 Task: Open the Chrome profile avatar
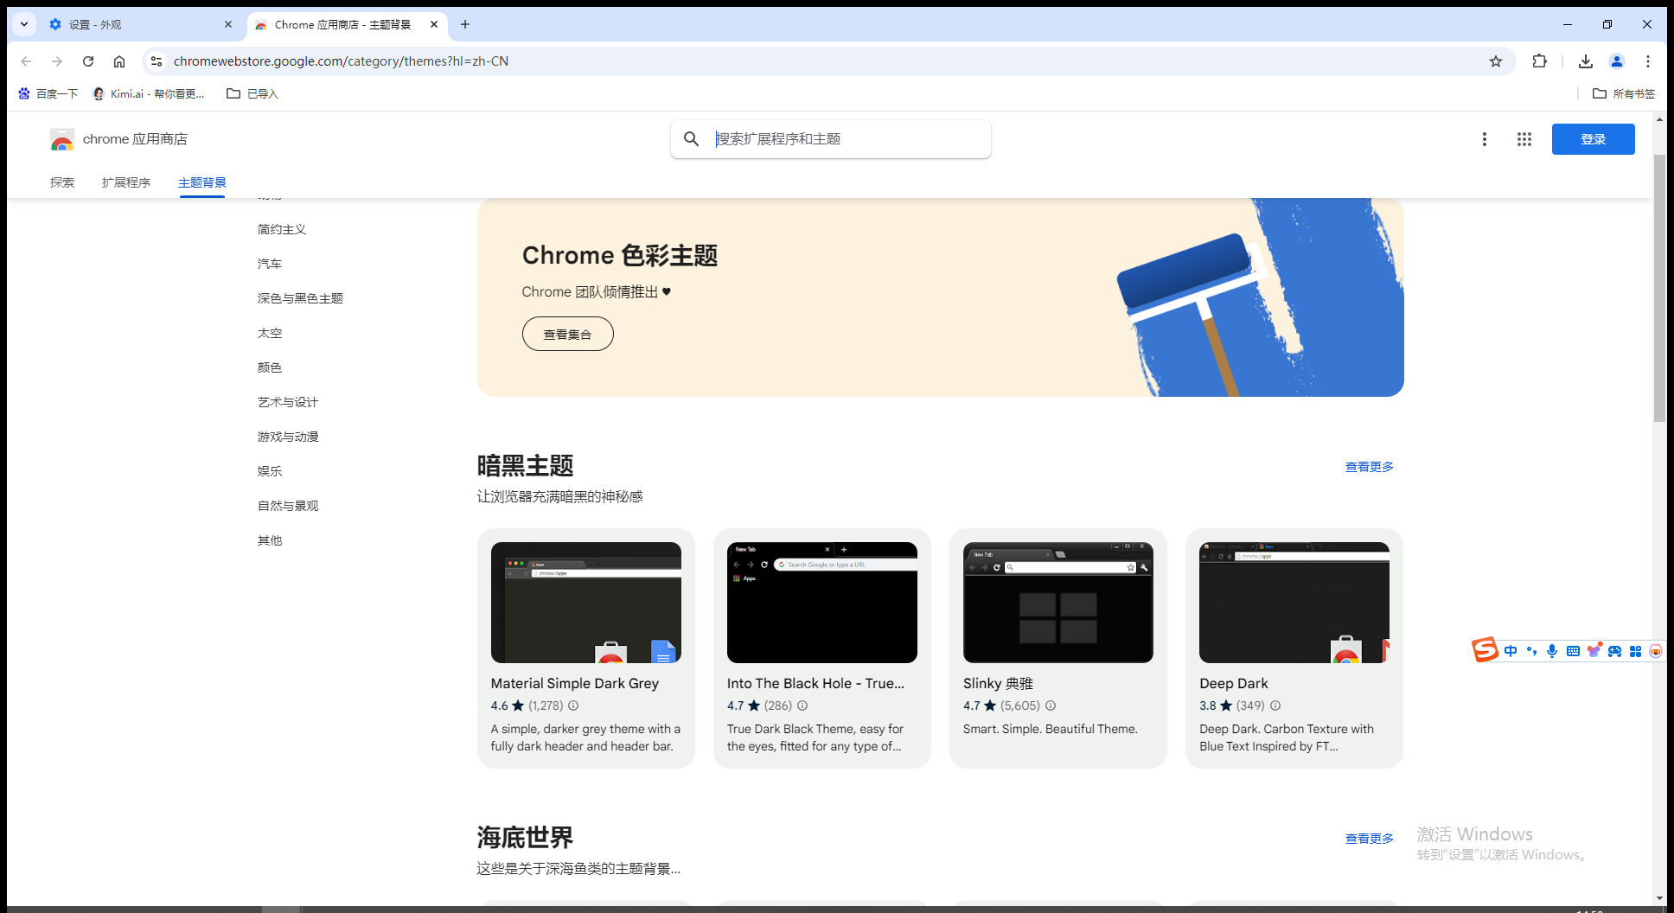coord(1617,61)
